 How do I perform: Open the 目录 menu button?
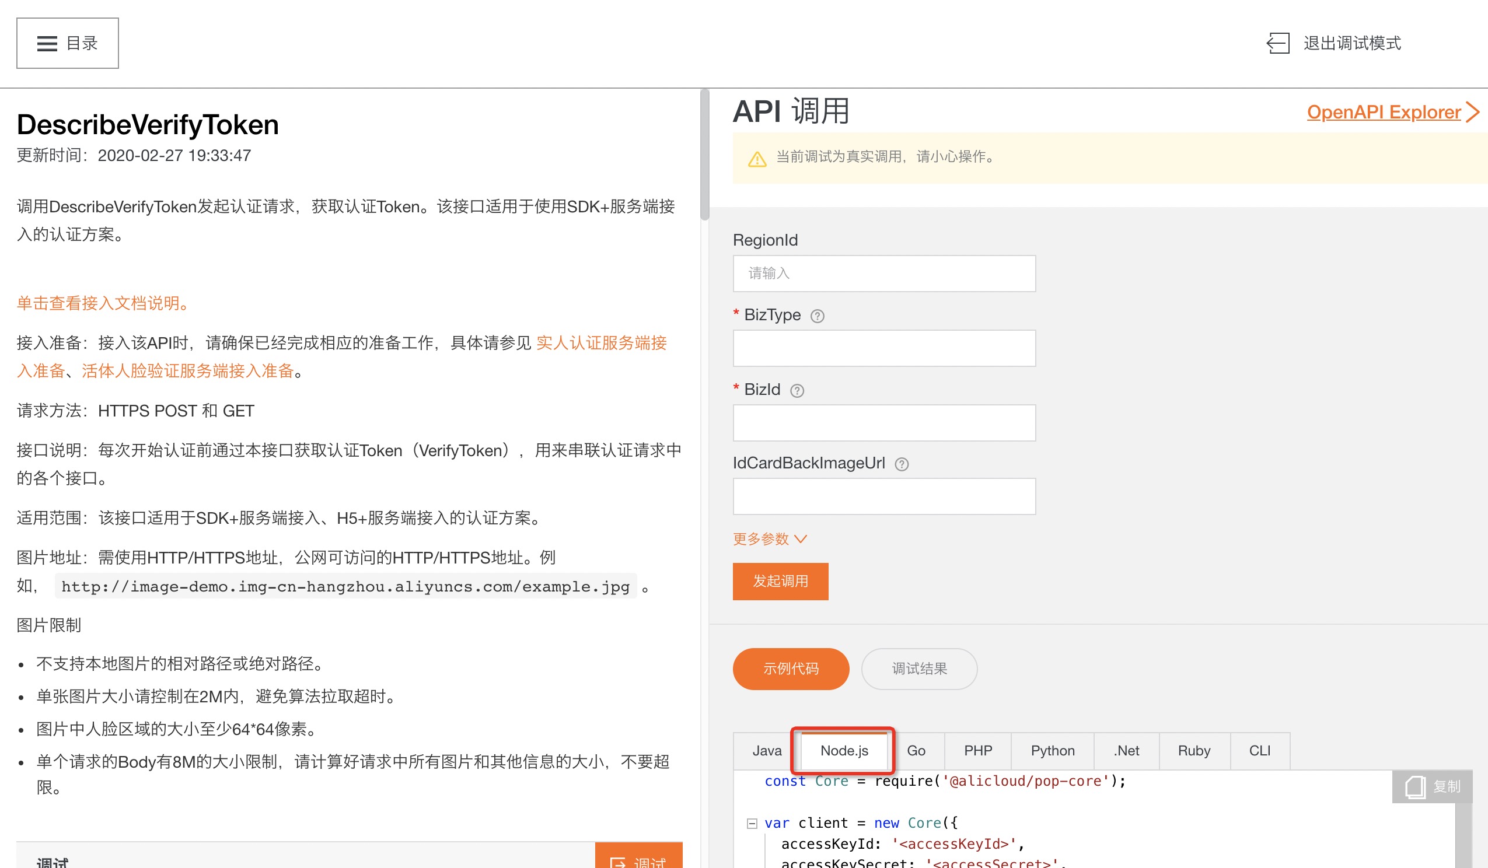click(x=67, y=43)
